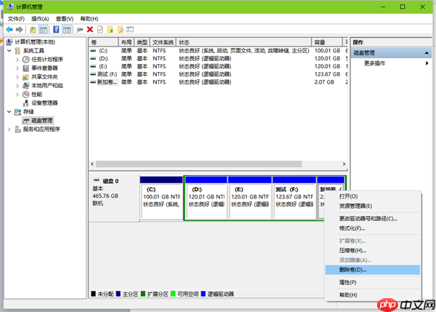Screen dimensions: 436x312
Task: Toggle the show/hide action pane icon
Action: [67, 30]
